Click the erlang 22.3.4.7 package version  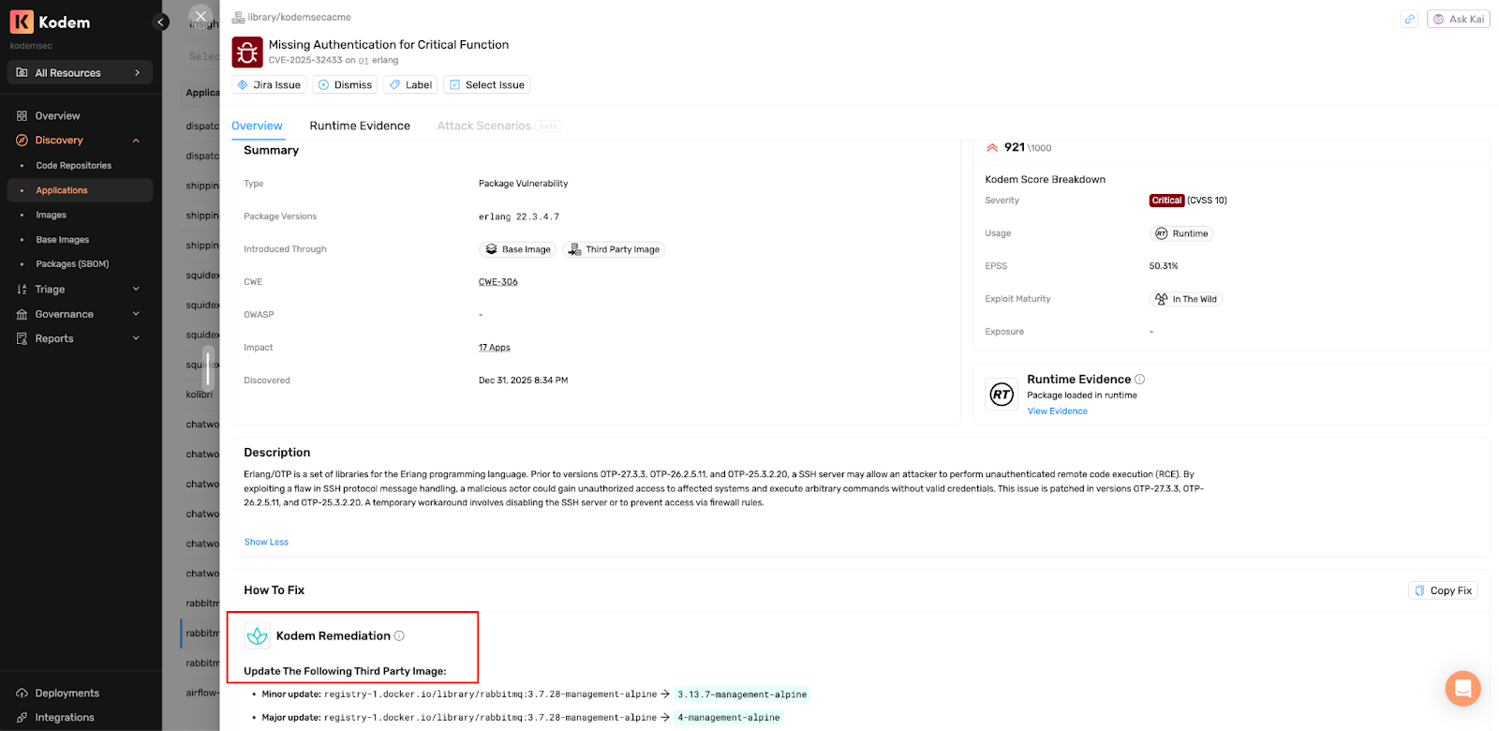tap(519, 216)
